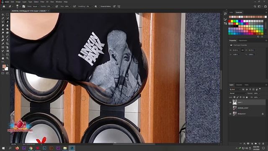The width and height of the screenshot is (268, 151).
Task: Create a new group folder icon
Action: (x=256, y=143)
